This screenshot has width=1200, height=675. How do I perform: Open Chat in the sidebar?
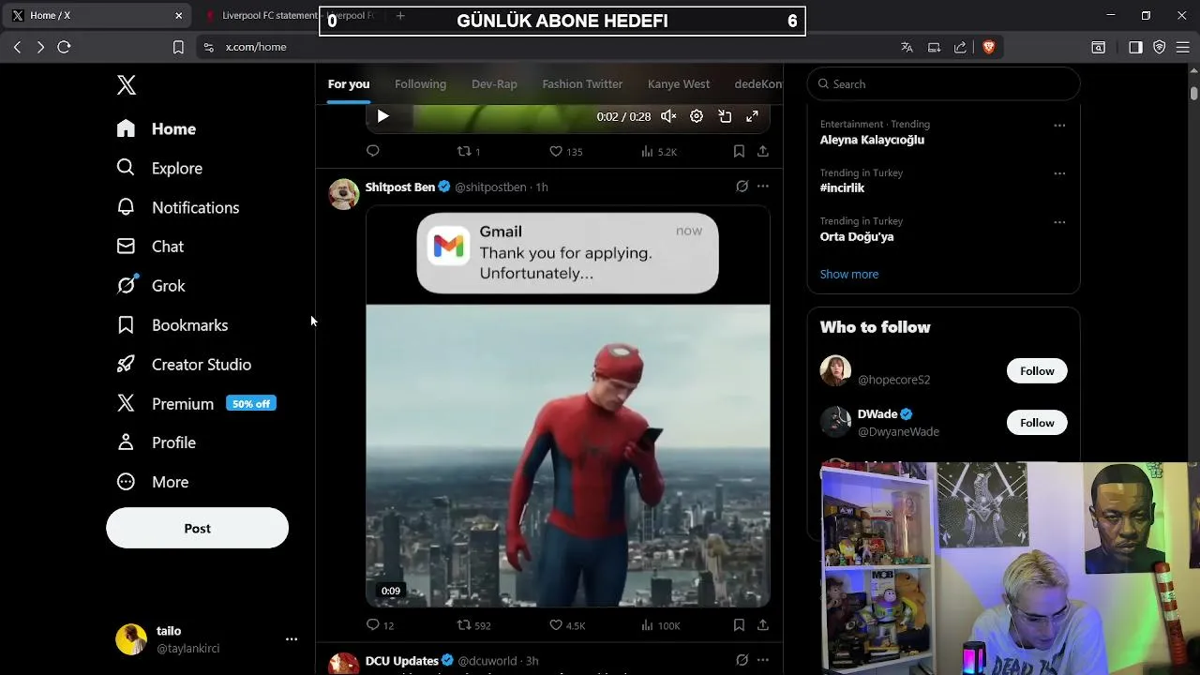coord(150,247)
